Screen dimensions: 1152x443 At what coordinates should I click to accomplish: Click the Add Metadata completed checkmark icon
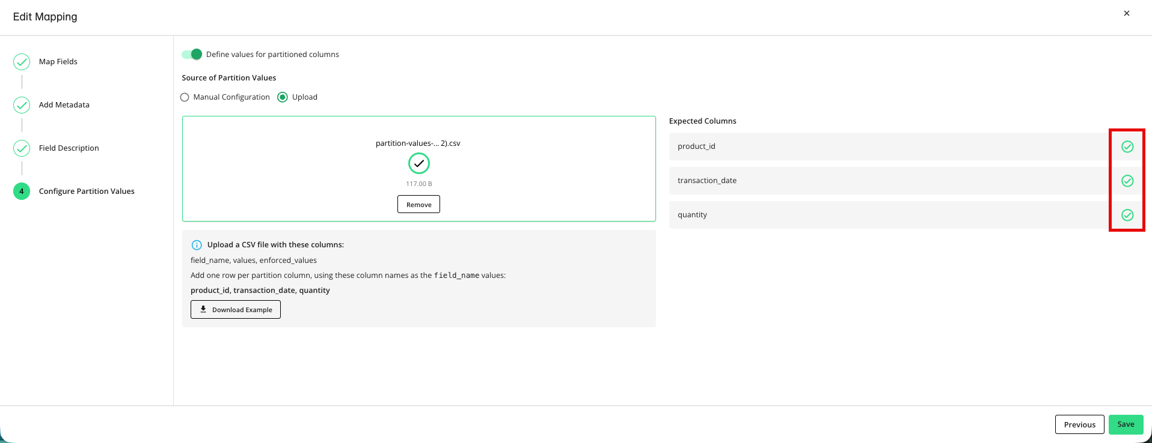(22, 105)
